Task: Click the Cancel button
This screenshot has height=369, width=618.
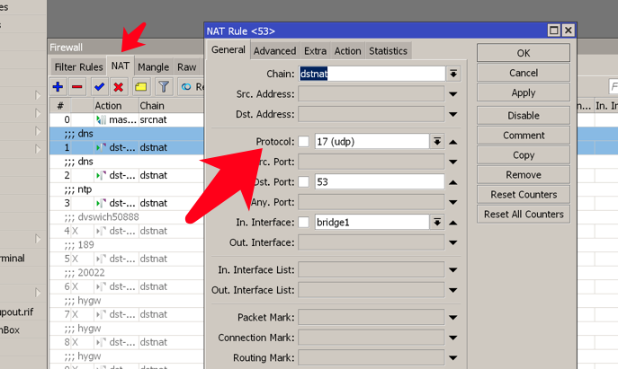Action: [x=524, y=73]
